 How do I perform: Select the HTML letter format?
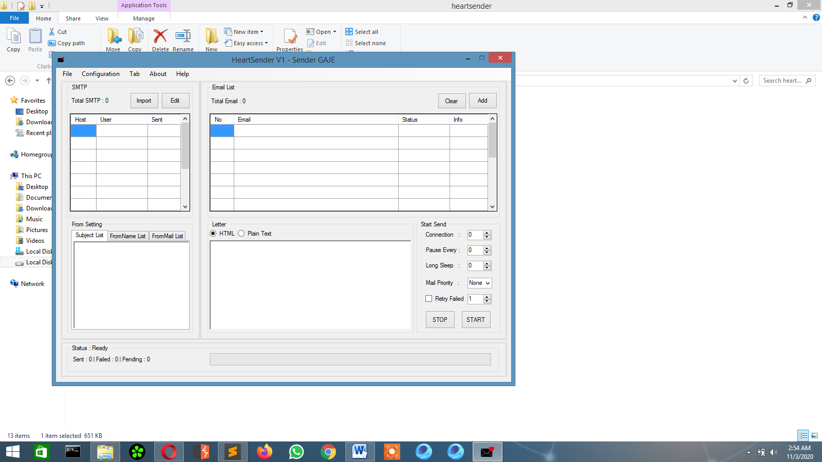213,233
